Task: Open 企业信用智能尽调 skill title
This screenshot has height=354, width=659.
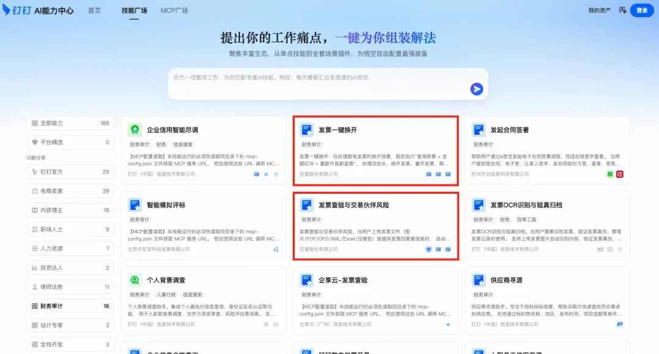Action: point(172,130)
